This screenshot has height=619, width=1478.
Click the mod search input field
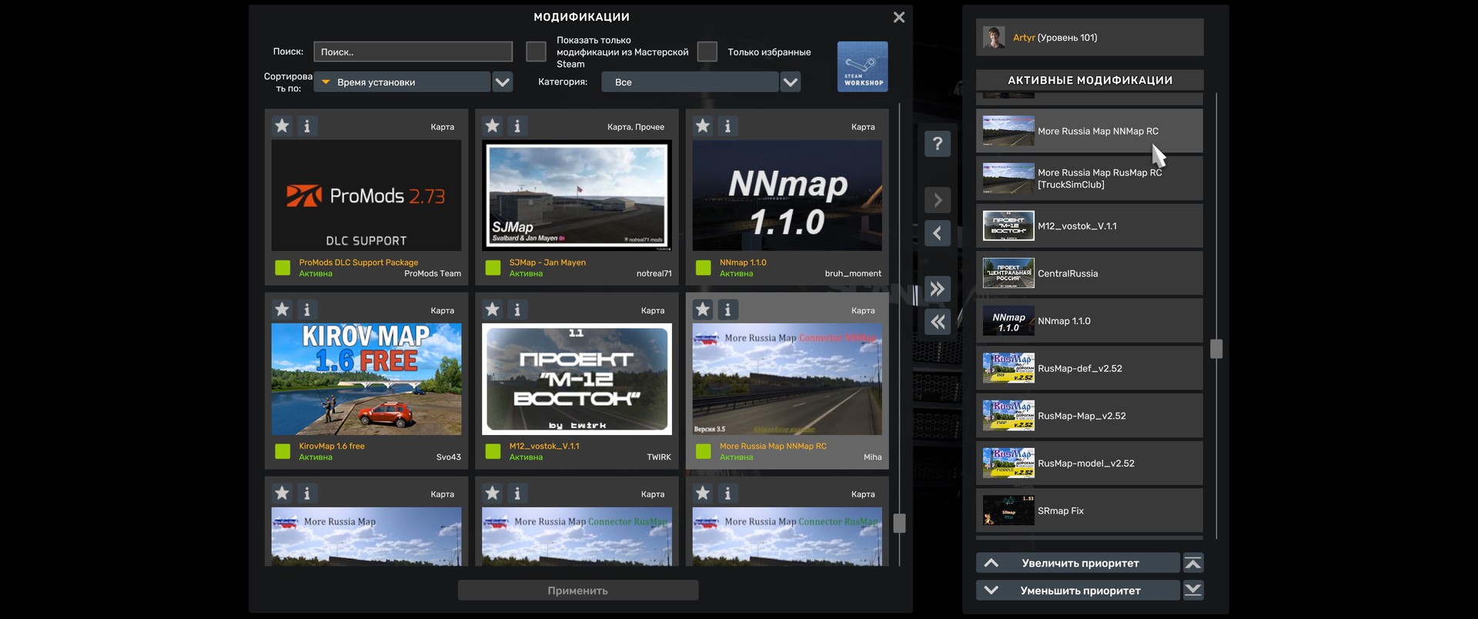click(413, 52)
